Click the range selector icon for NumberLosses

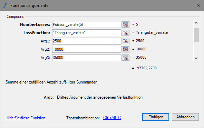click(x=125, y=24)
